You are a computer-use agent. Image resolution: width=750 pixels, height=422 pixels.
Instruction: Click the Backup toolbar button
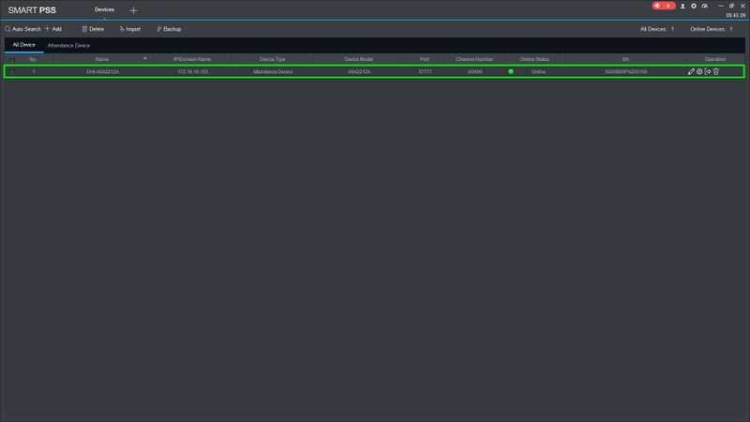169,29
